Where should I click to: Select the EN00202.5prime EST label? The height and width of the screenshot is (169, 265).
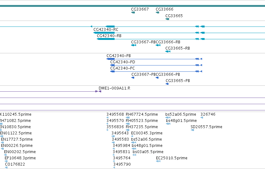20,152
